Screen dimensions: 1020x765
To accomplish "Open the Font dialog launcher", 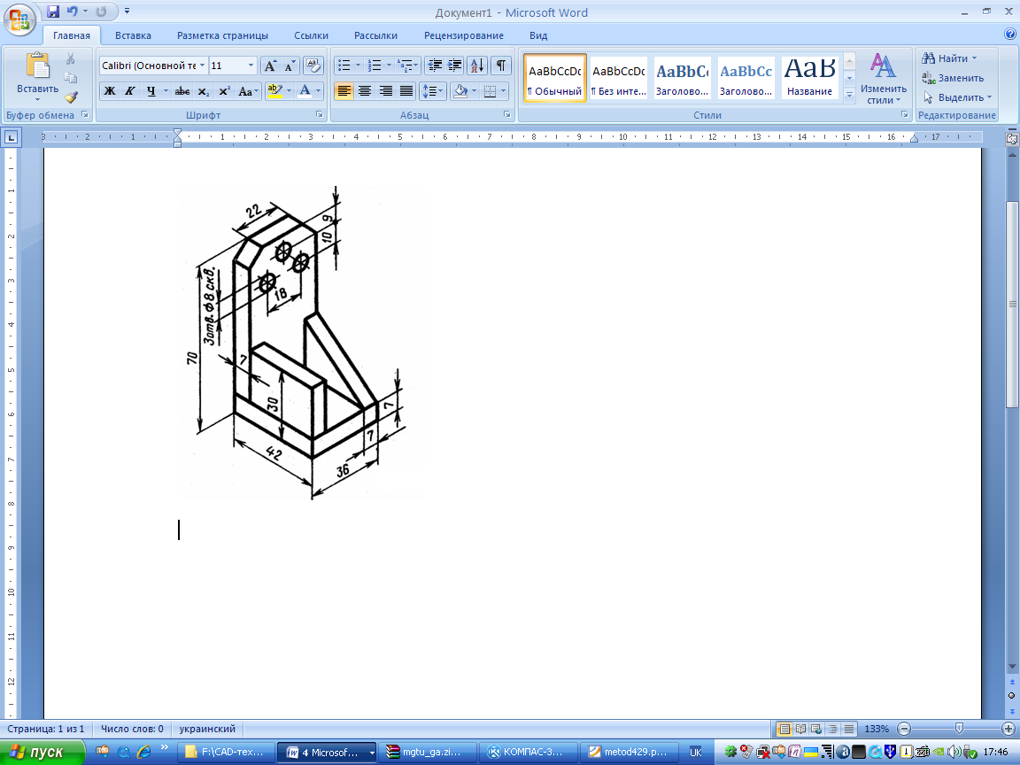I will [x=320, y=114].
